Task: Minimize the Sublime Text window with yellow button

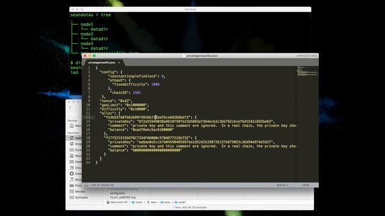Action: tap(90, 56)
